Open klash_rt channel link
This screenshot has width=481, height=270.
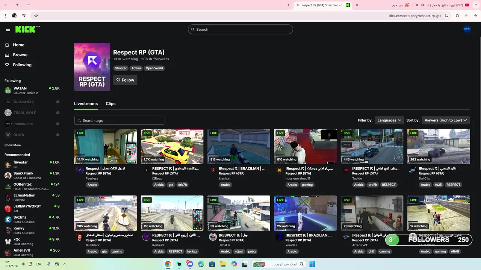tap(225, 178)
